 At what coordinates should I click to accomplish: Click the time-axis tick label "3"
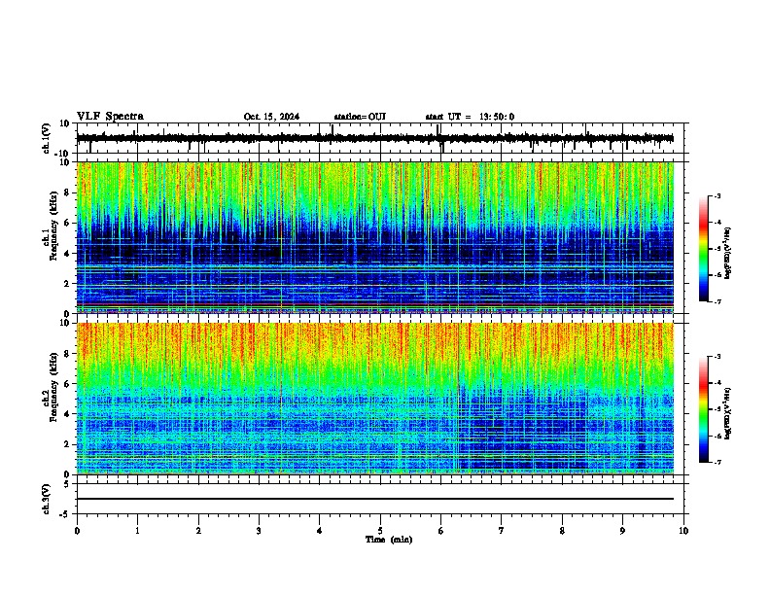pyautogui.click(x=259, y=531)
